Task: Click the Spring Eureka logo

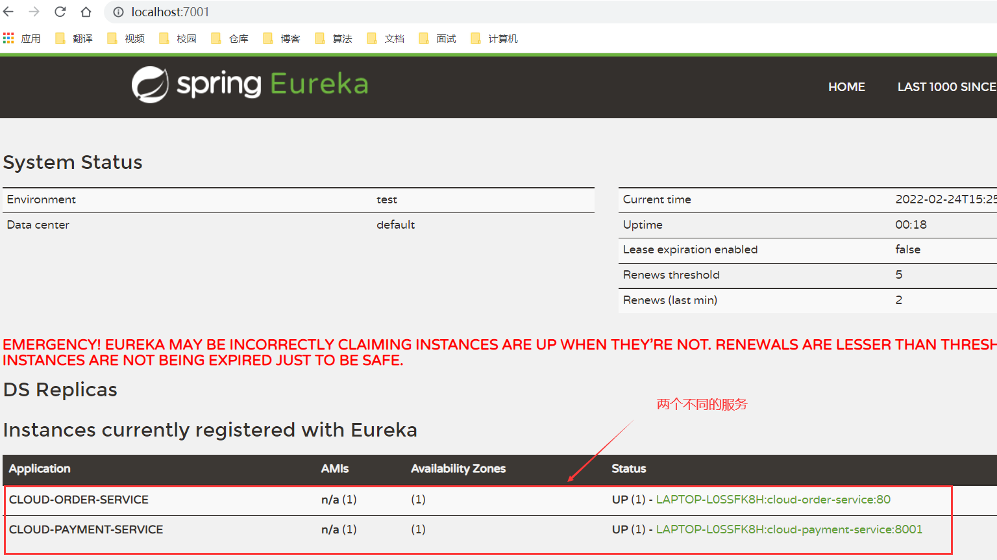Action: (x=250, y=84)
